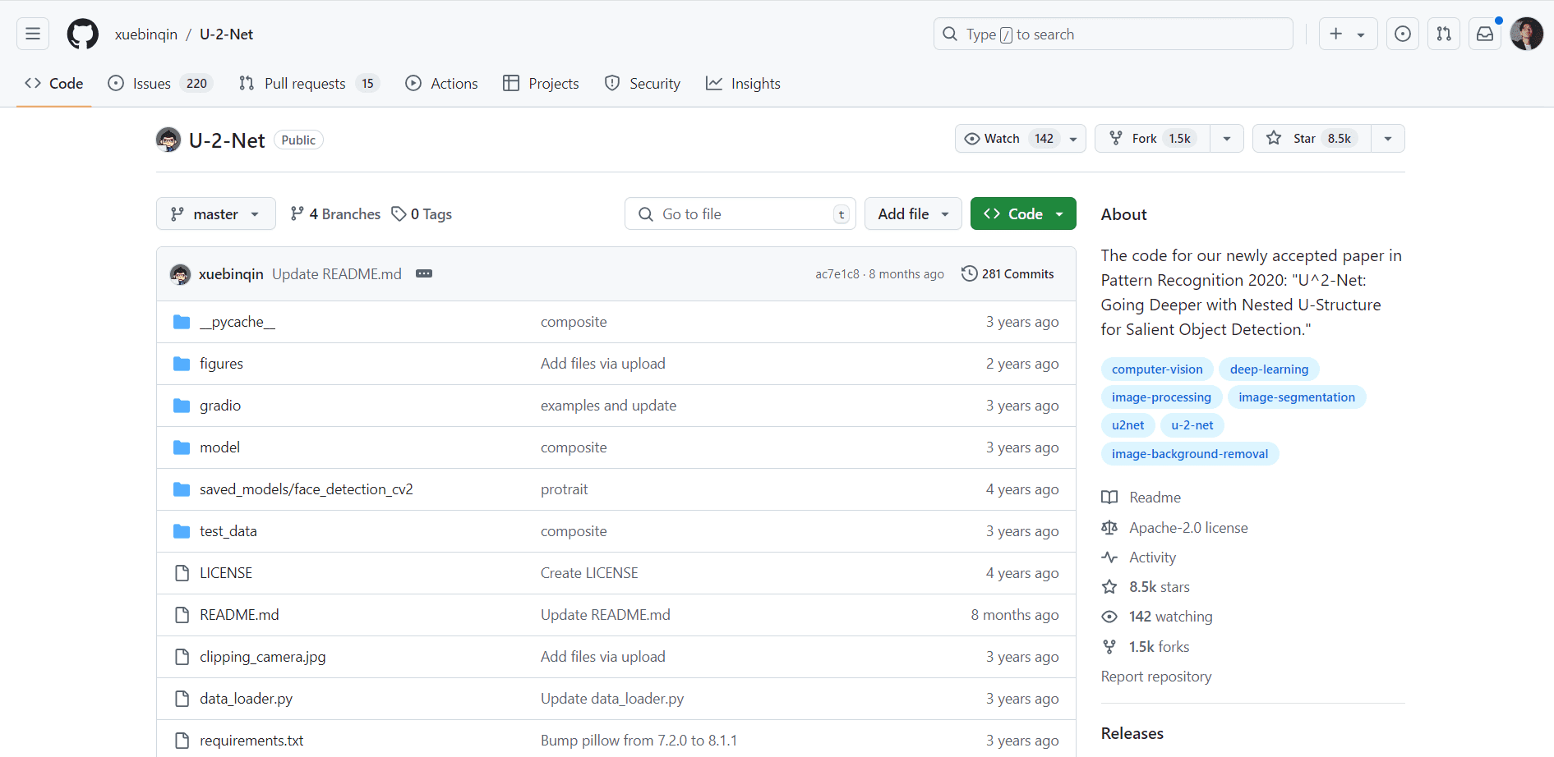
Task: Open the GitHub home via the Octocat logo
Action: click(82, 34)
